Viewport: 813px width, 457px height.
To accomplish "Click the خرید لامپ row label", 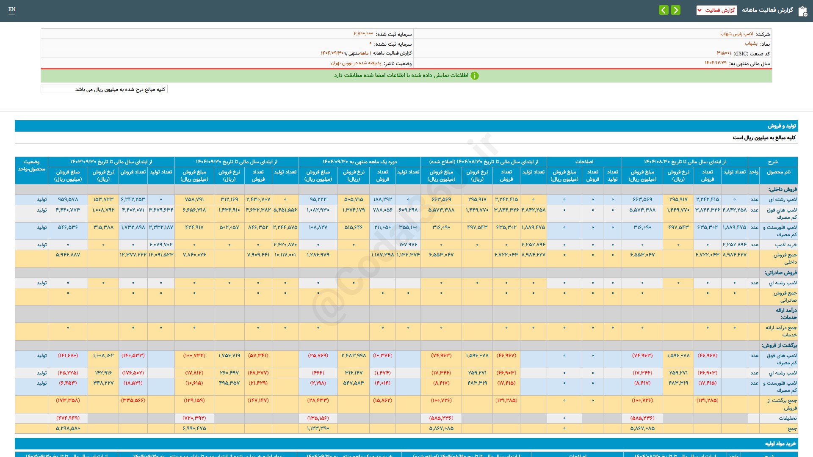I will click(785, 245).
